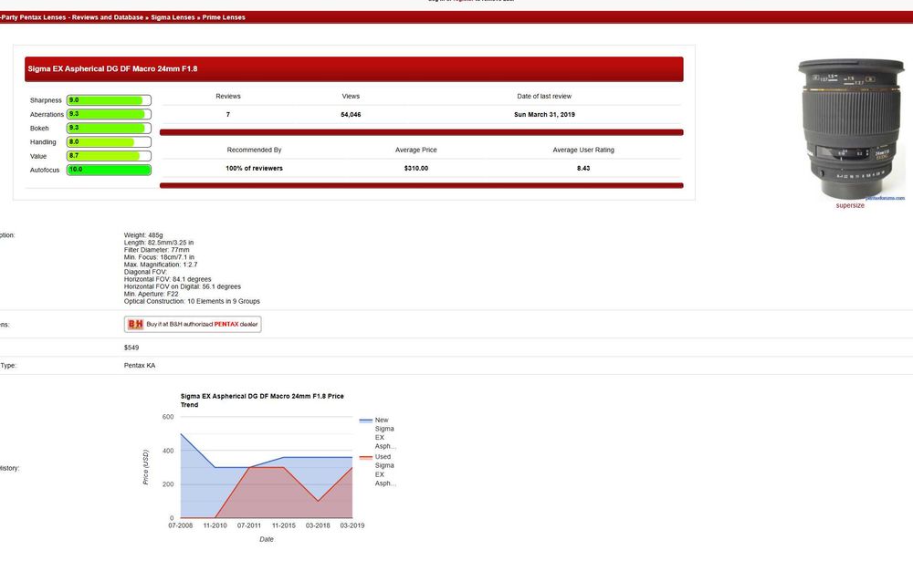The height and width of the screenshot is (561, 913).
Task: Click the Horizontal FOV on Digital: 56.1 degrees line
Action: point(183,287)
